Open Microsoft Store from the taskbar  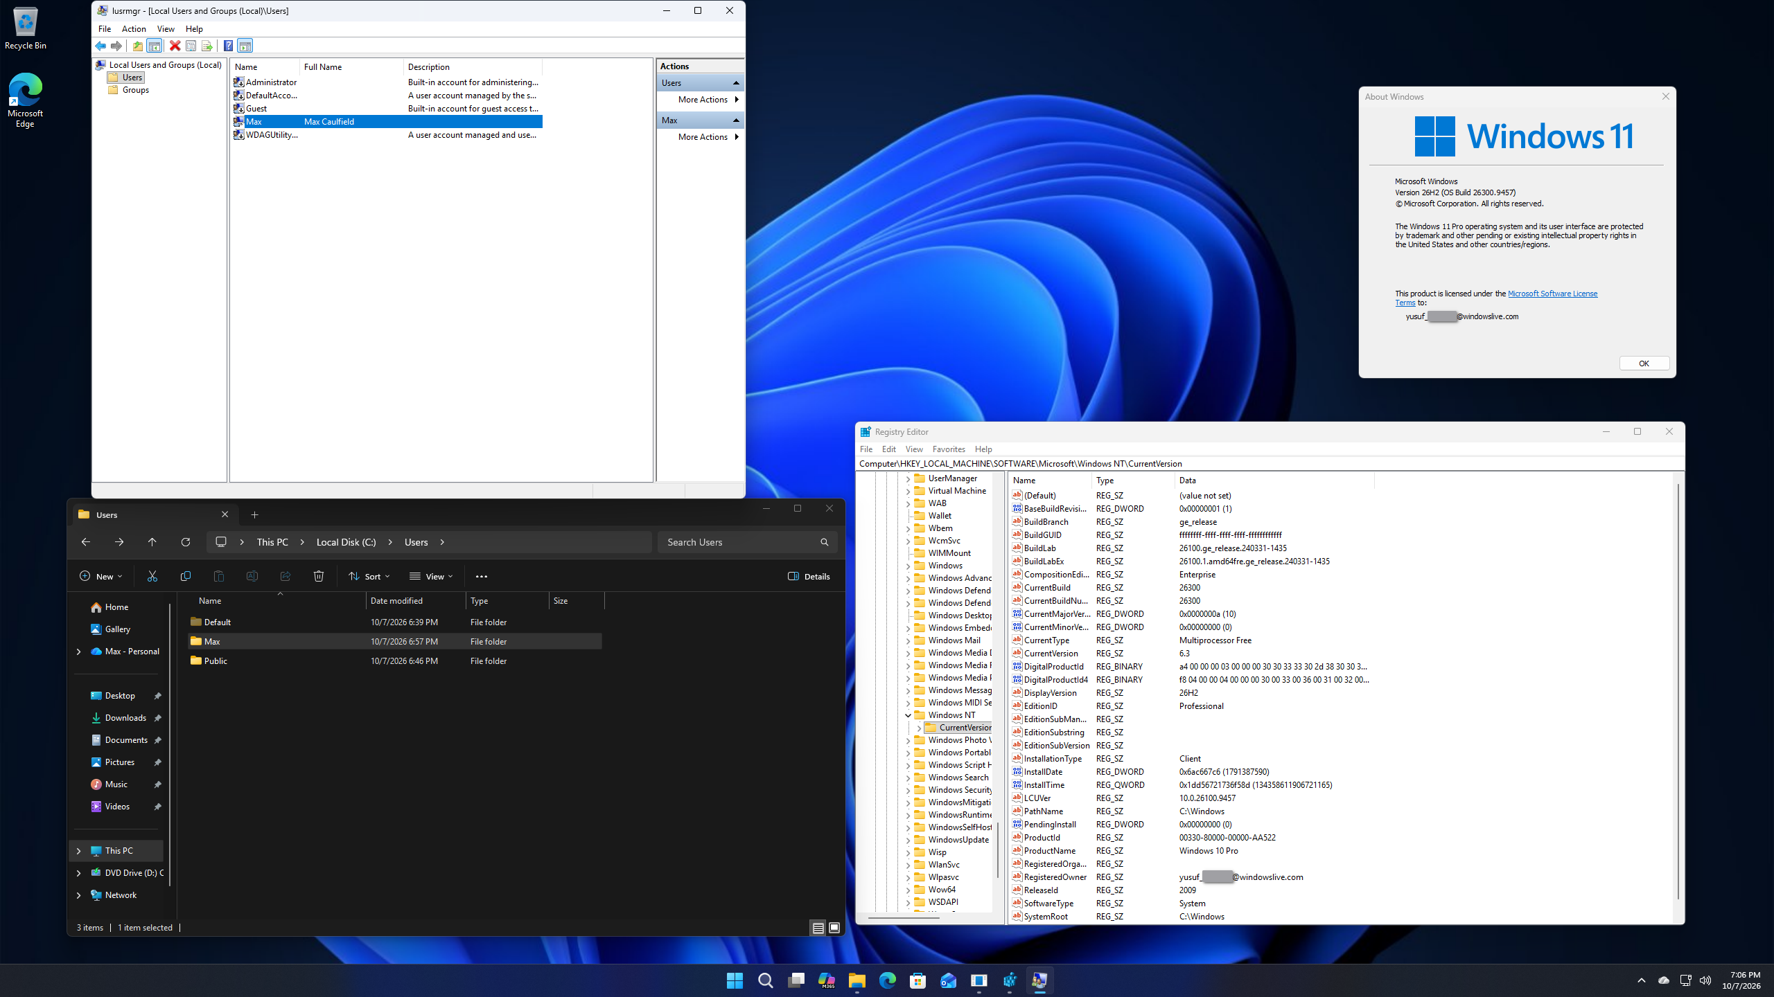click(917, 980)
